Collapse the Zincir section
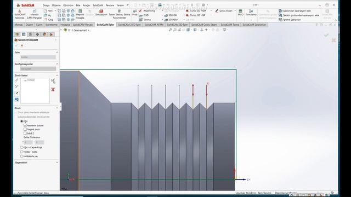The height and width of the screenshot is (197, 351). tap(57, 108)
